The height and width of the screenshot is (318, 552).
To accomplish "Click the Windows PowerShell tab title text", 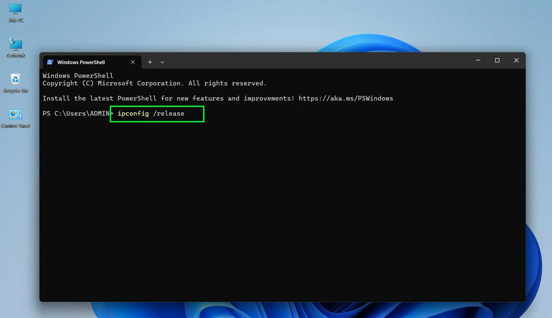I will click(81, 62).
